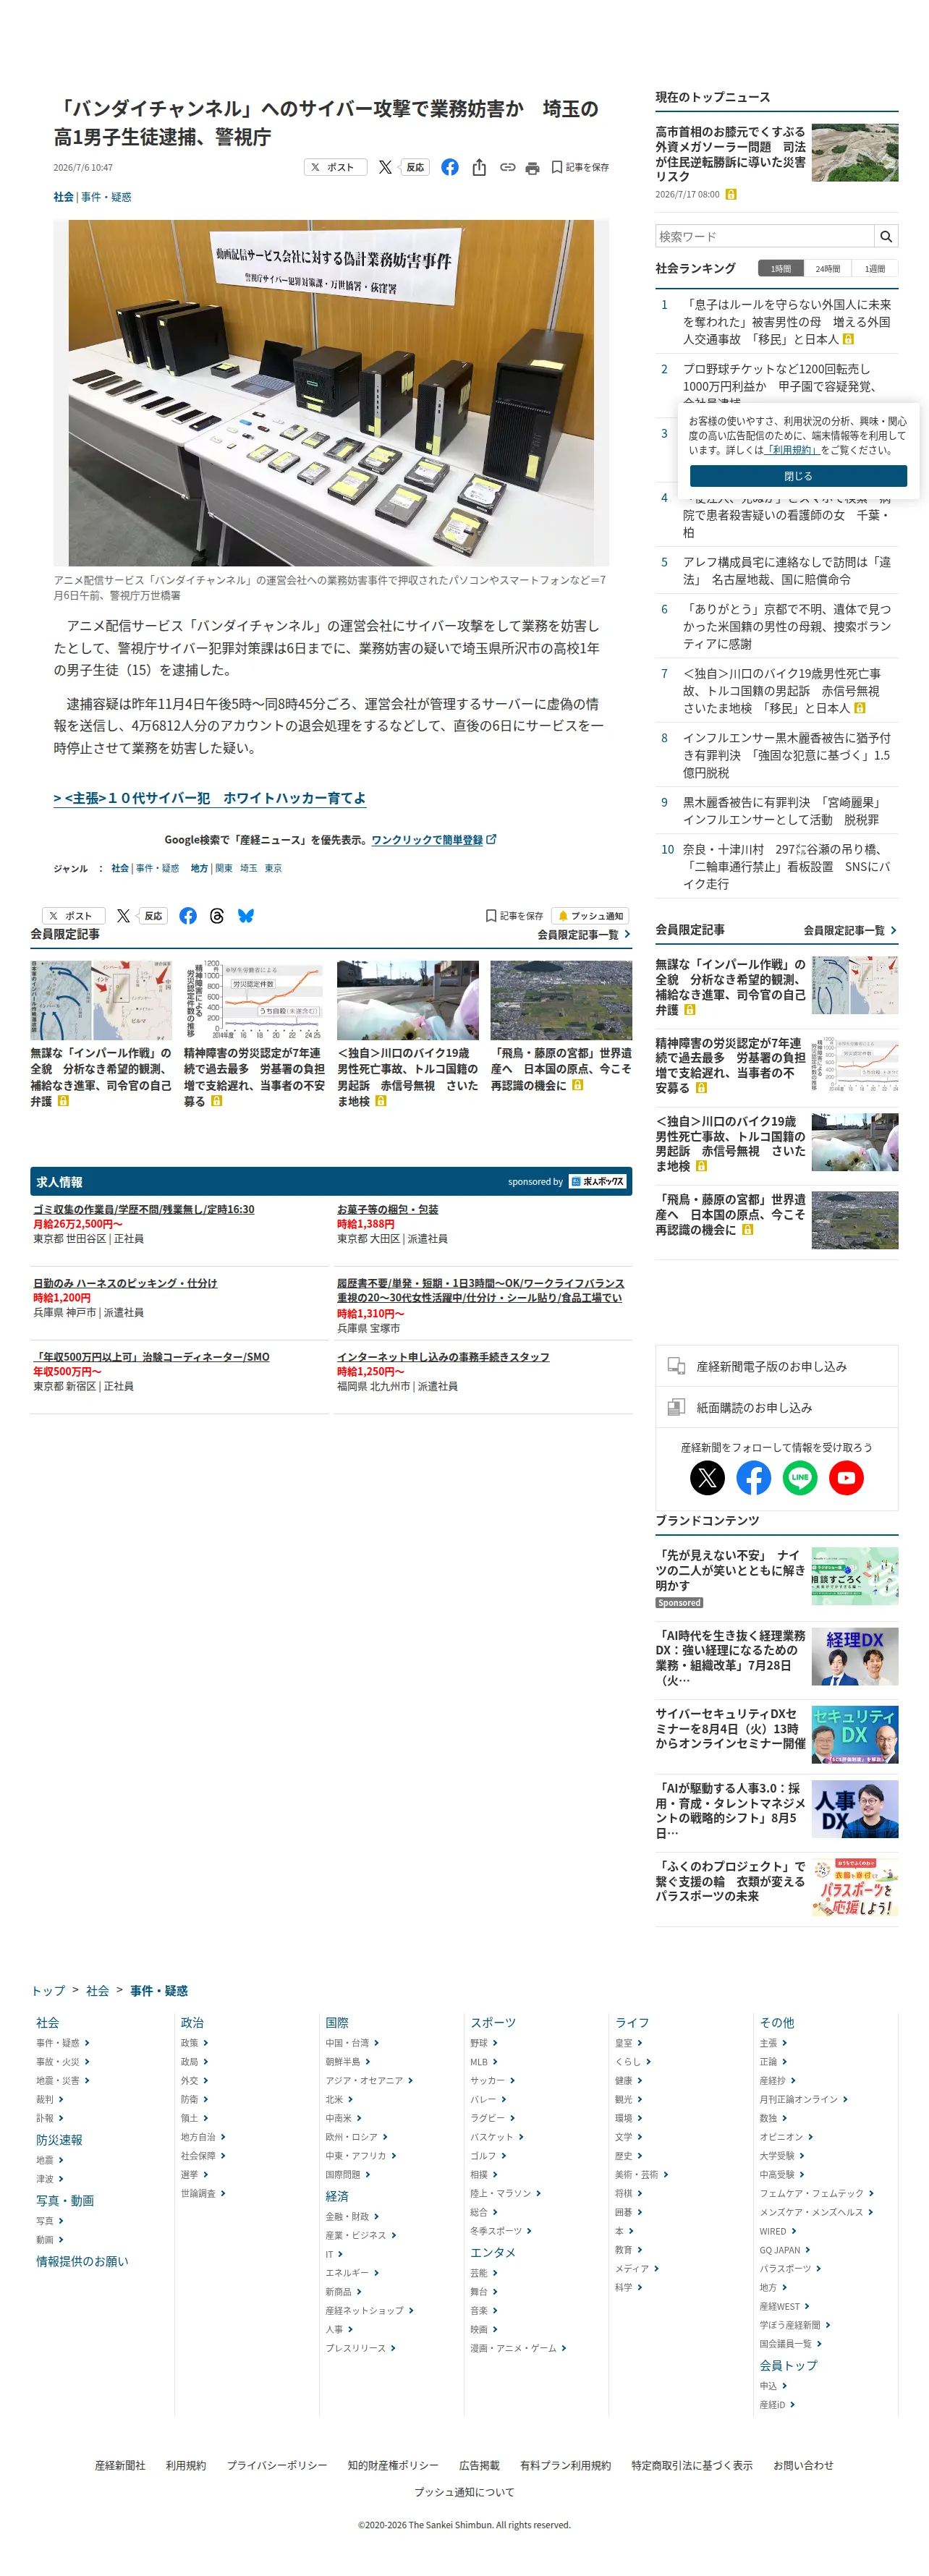The height and width of the screenshot is (2576, 929).
Task: Save article via 記事を保存 next to プッシュ通知
Action: (x=515, y=916)
